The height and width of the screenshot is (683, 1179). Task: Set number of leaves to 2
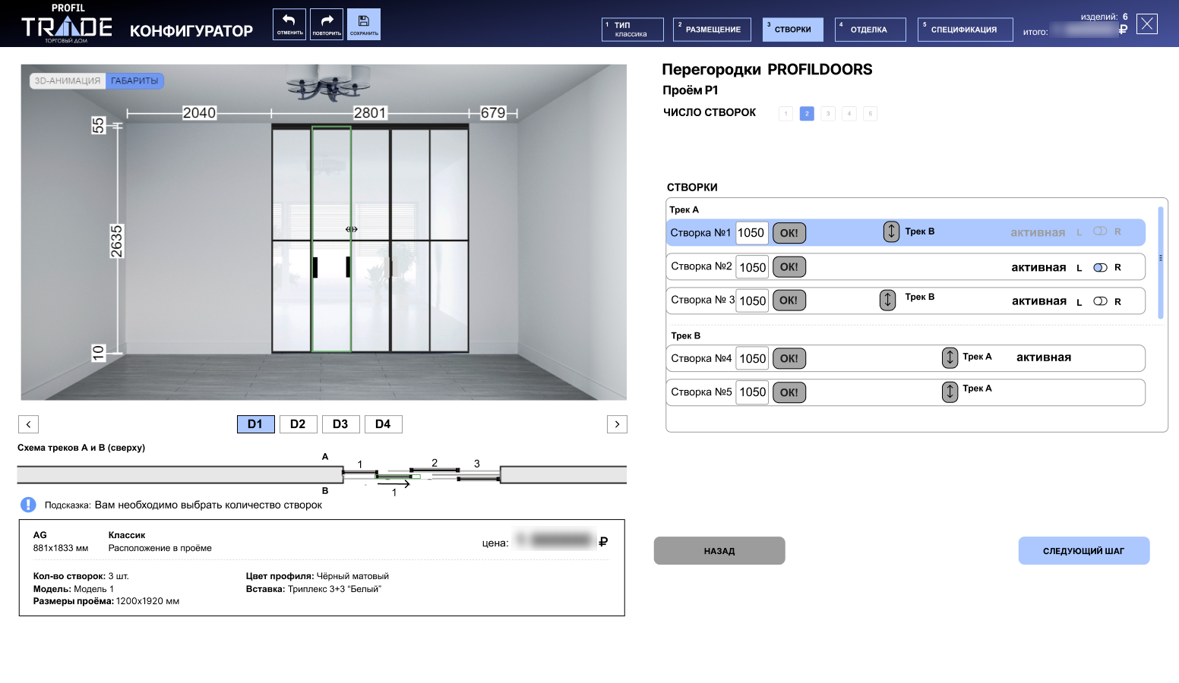pos(807,113)
